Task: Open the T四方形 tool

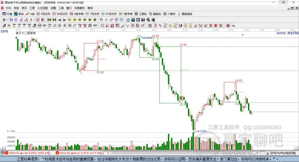Action: click(93, 14)
